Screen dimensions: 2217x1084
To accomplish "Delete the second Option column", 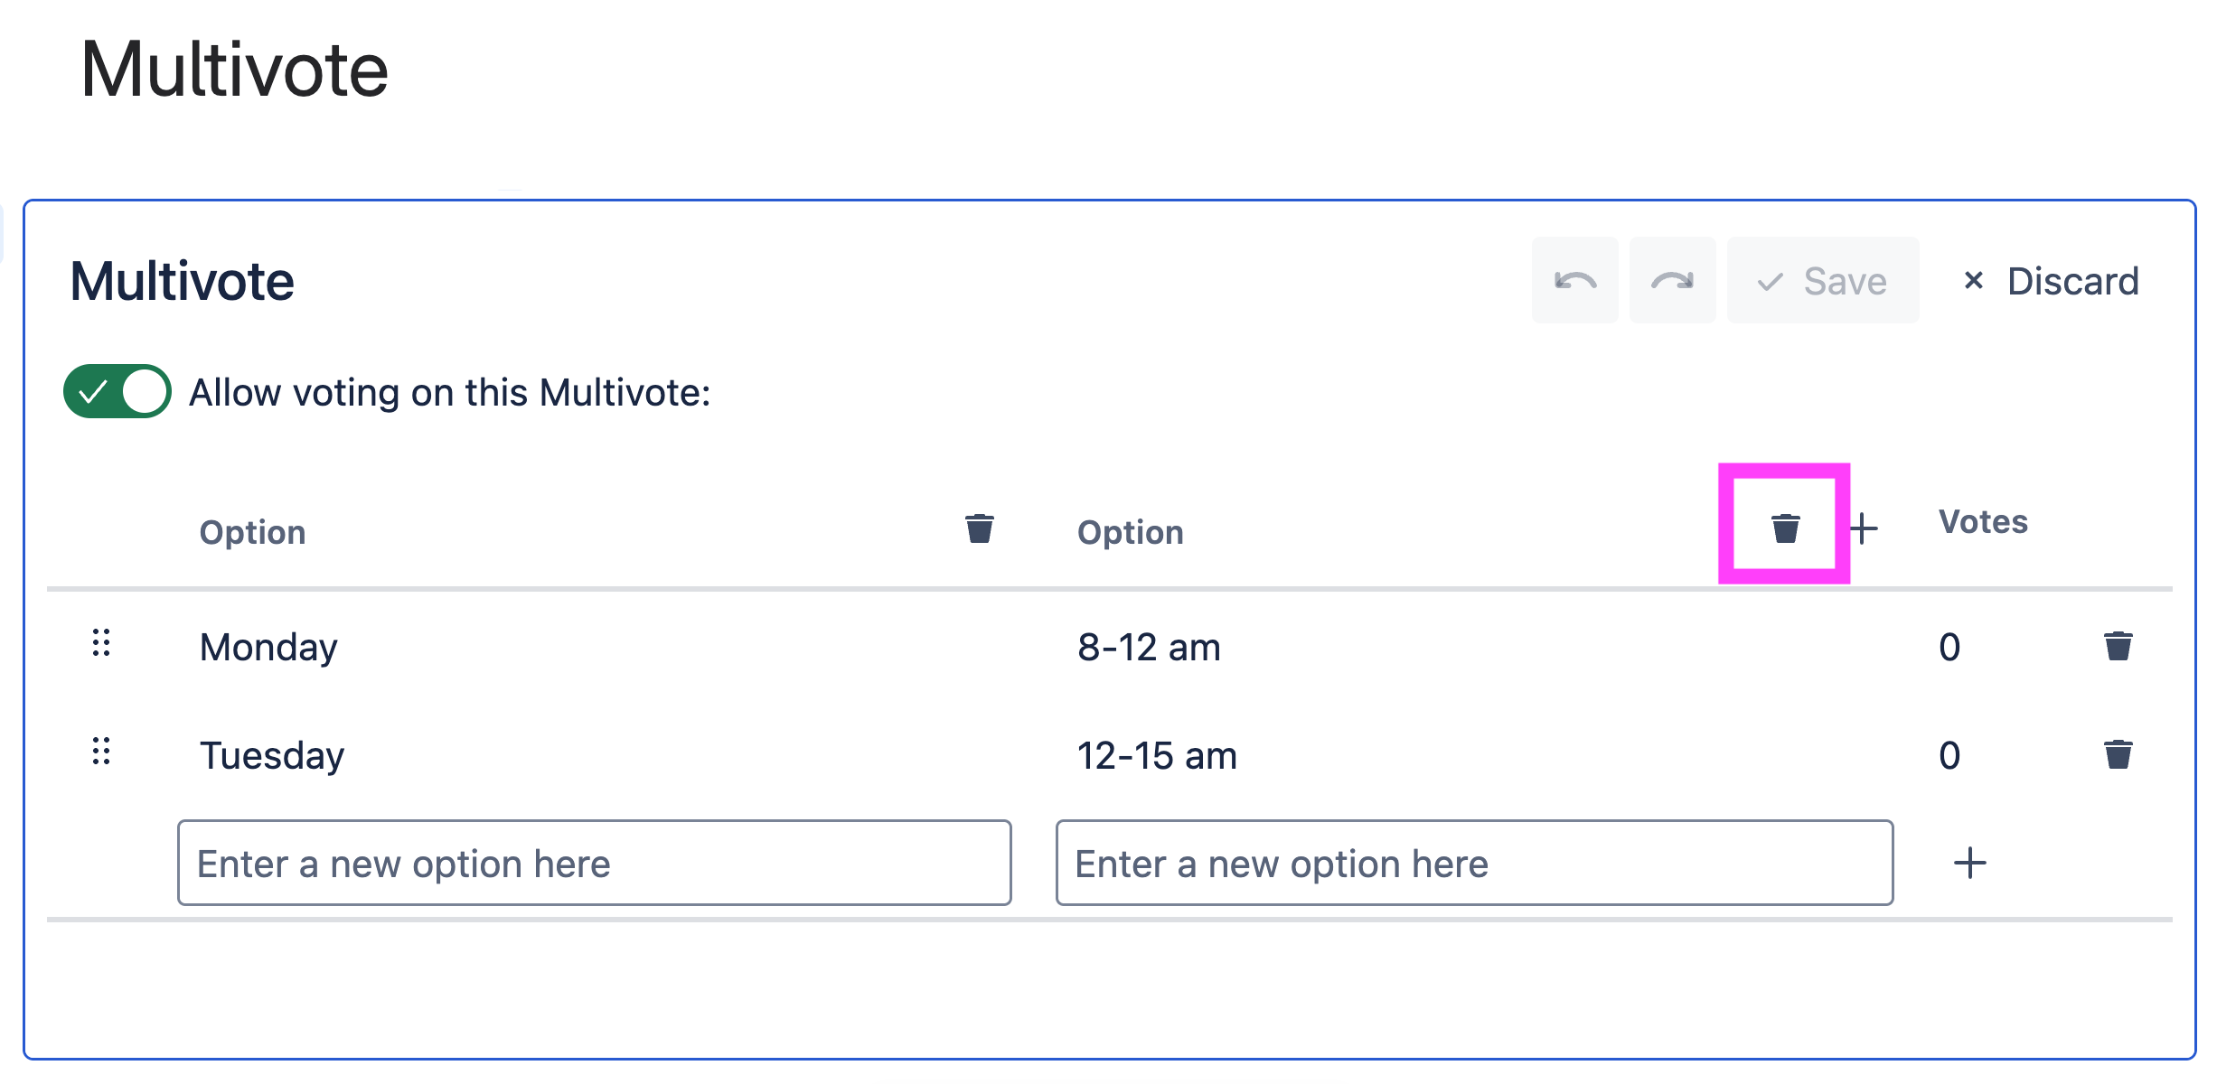I will tap(1785, 528).
